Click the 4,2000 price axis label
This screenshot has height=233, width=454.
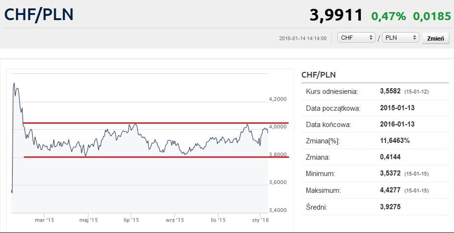[x=278, y=99]
